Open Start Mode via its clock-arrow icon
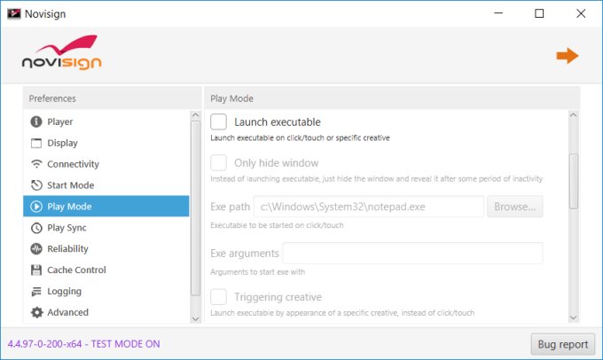This screenshot has width=603, height=360. coord(36,185)
